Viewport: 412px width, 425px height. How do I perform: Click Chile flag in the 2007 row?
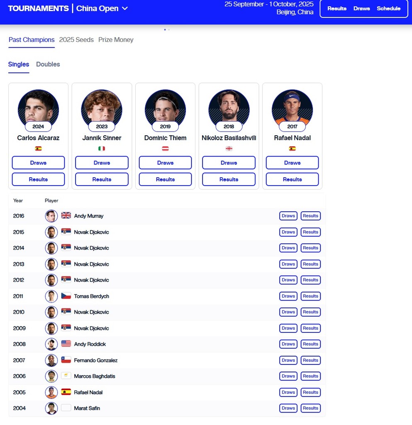coord(66,360)
